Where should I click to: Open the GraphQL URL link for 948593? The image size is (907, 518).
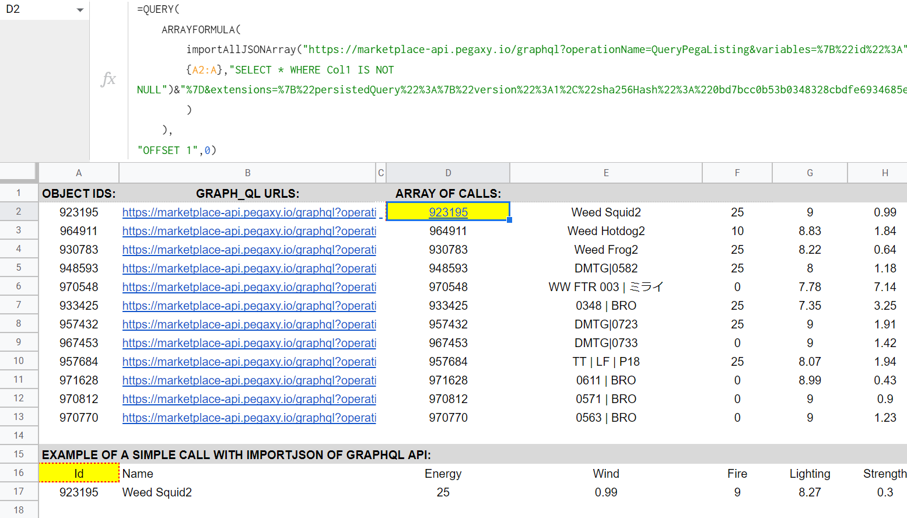pos(249,268)
